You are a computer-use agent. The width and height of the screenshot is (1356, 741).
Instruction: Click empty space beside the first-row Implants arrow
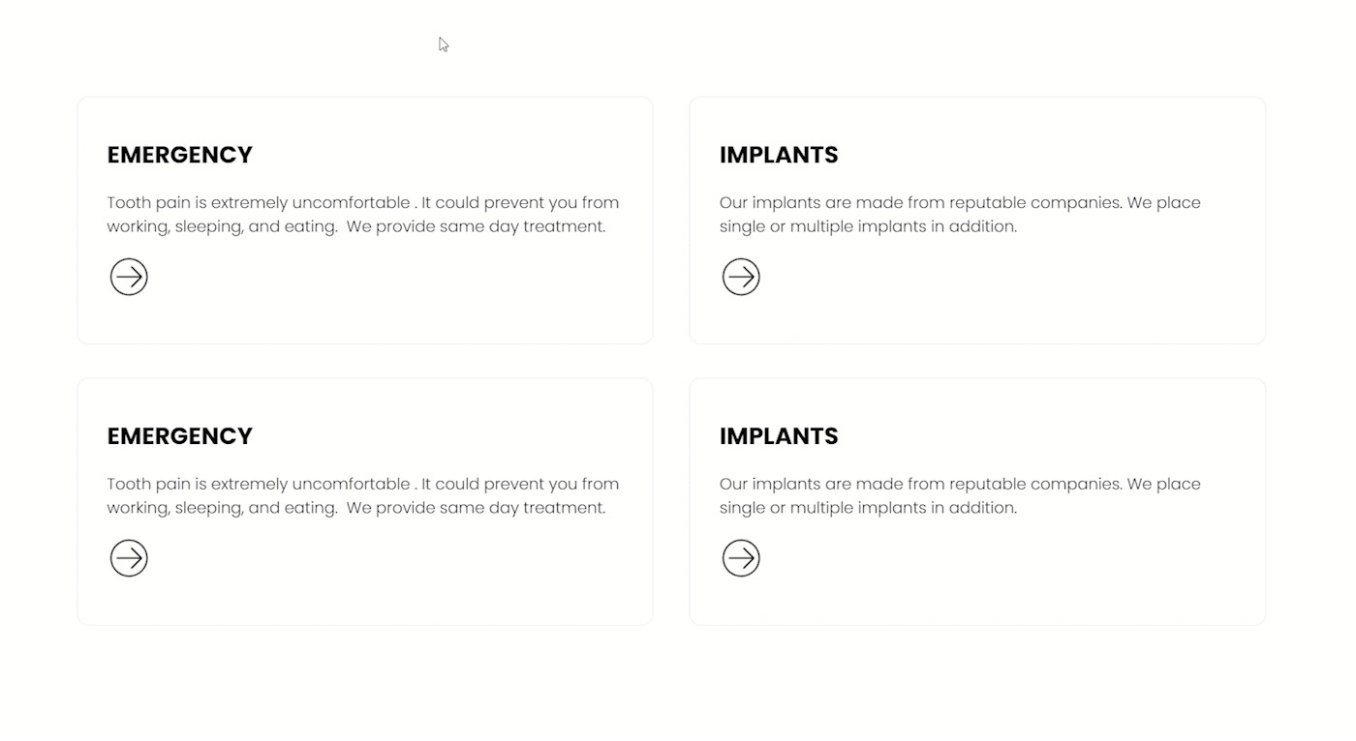(998, 278)
